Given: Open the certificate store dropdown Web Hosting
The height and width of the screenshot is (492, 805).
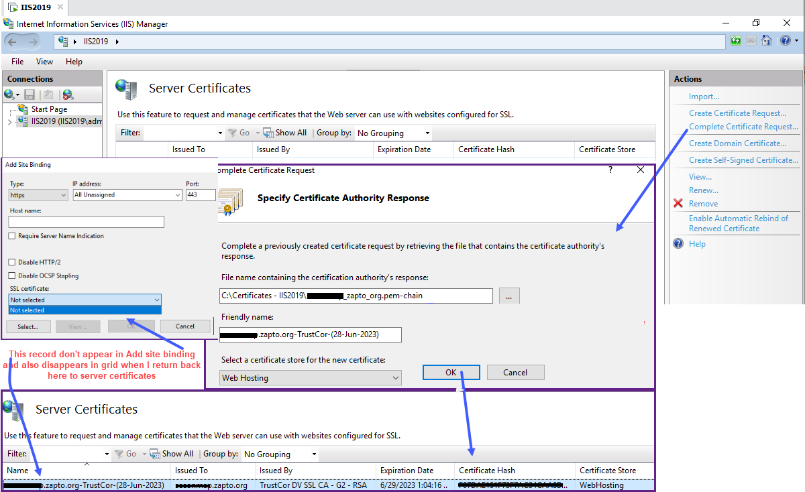Looking at the screenshot, I should pyautogui.click(x=311, y=378).
